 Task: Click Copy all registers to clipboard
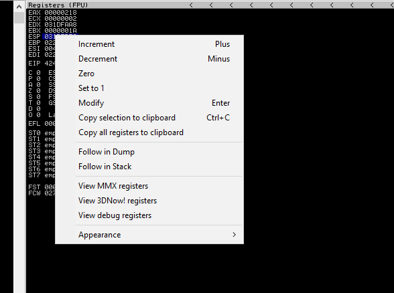click(149, 132)
